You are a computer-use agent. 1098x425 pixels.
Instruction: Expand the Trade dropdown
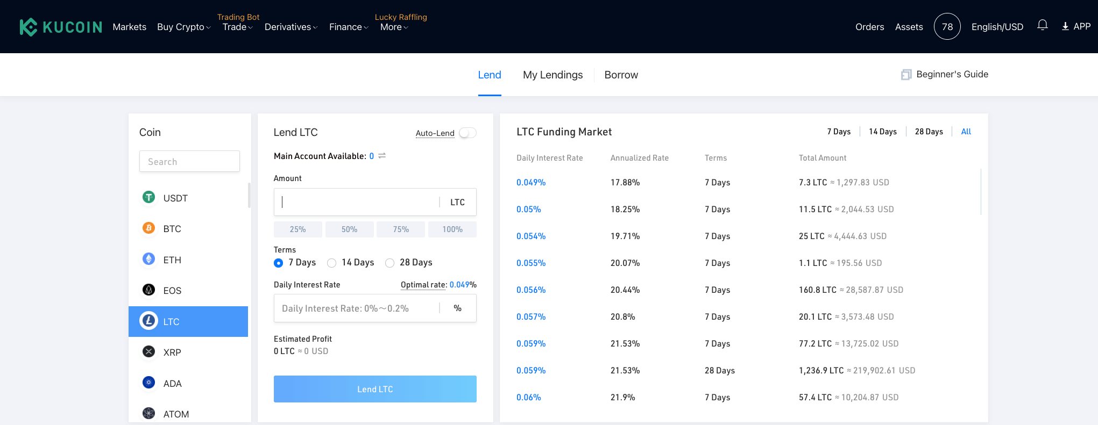pyautogui.click(x=238, y=27)
